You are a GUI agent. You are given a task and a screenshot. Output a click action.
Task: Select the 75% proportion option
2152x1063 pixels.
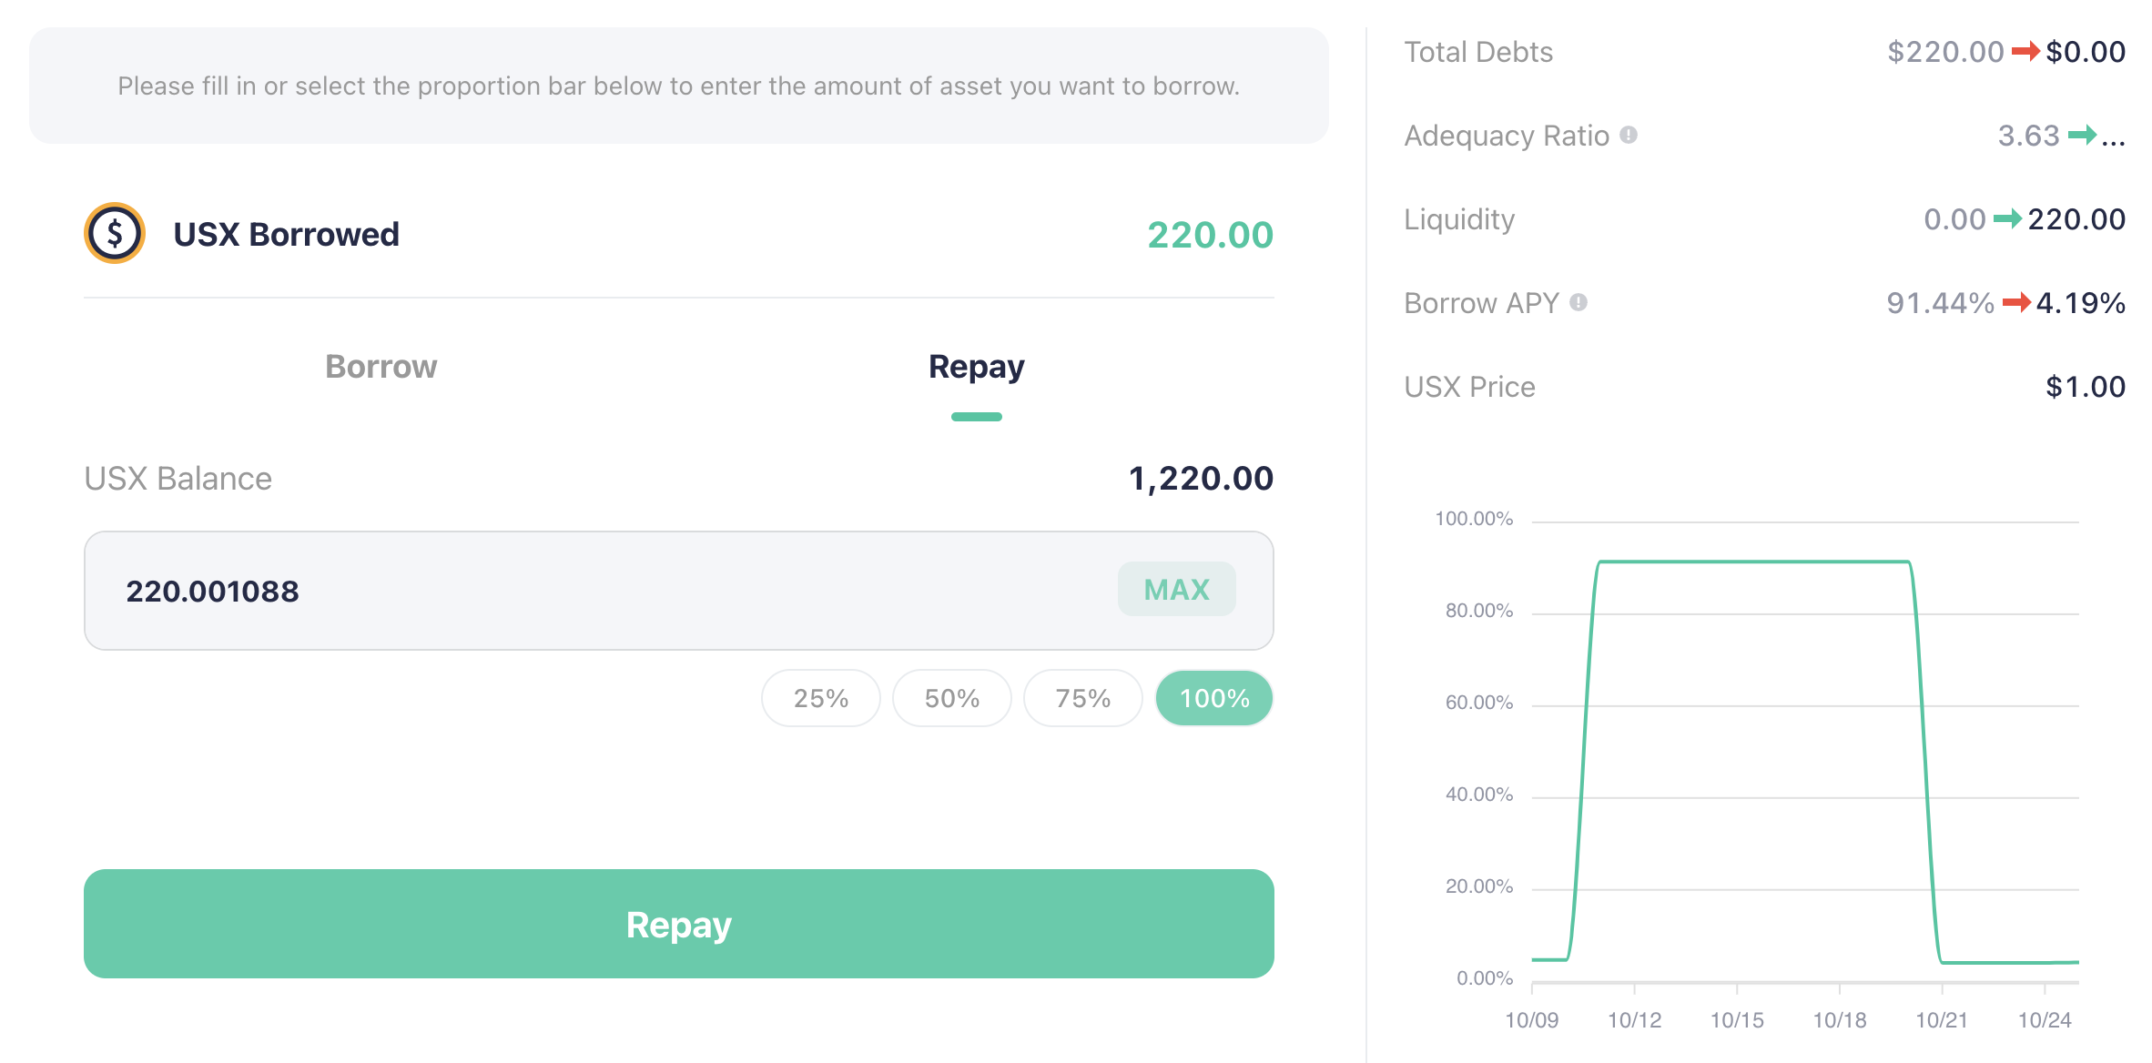click(x=1082, y=698)
